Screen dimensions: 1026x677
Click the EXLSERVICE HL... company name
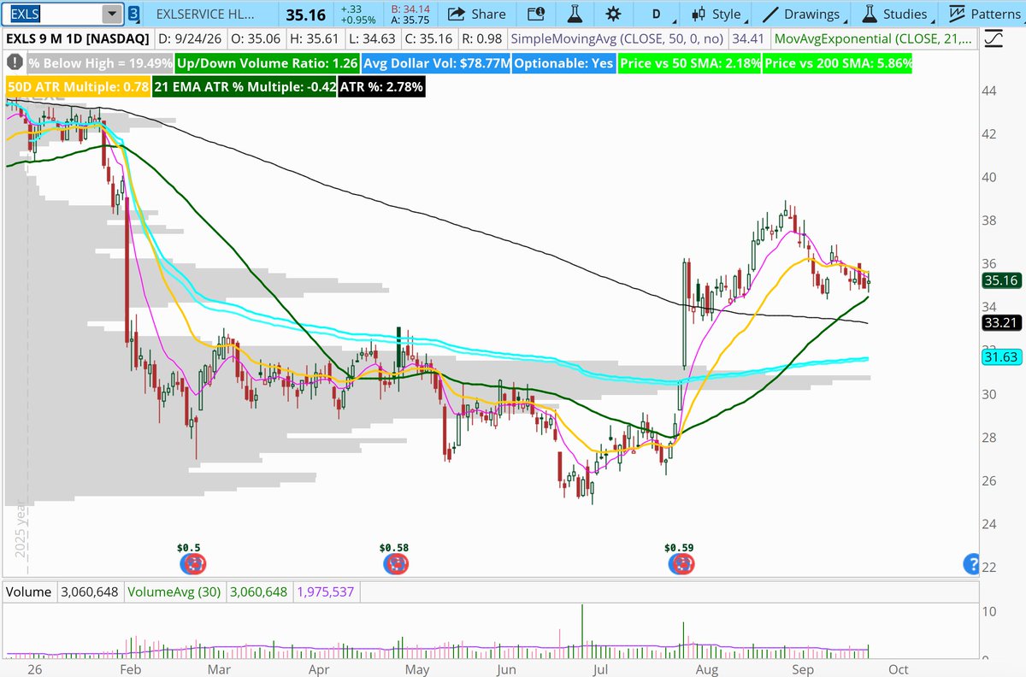(205, 14)
